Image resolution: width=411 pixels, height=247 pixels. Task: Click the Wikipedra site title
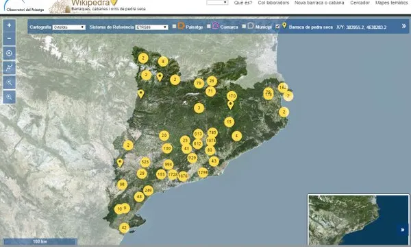click(x=90, y=3)
